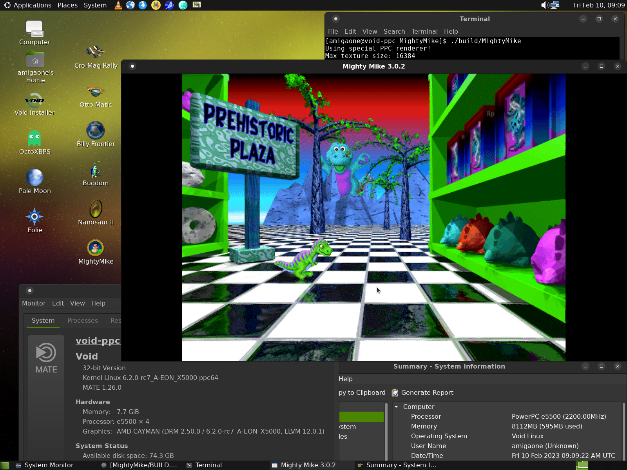Launch OctoXBPS package manager
This screenshot has width=627, height=470.
[34, 142]
